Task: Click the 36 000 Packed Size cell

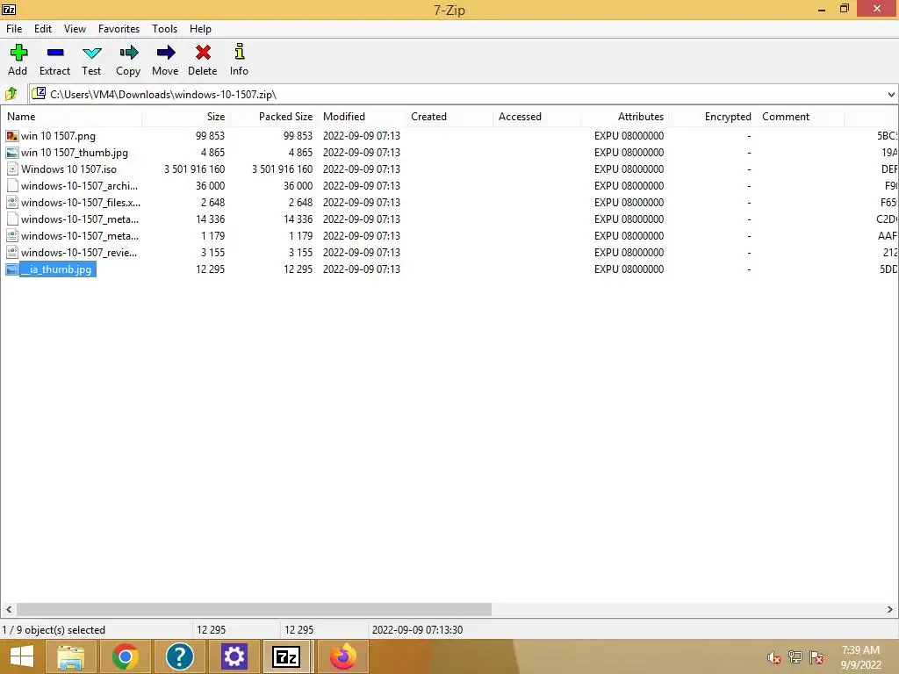Action: [298, 186]
